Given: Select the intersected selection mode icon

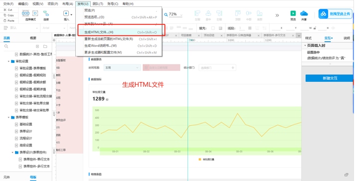Looking at the screenshot, I should pyautogui.click(x=25, y=13).
